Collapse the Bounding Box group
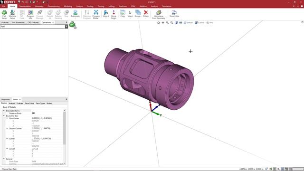The height and width of the screenshot is (171, 304). coord(4,116)
